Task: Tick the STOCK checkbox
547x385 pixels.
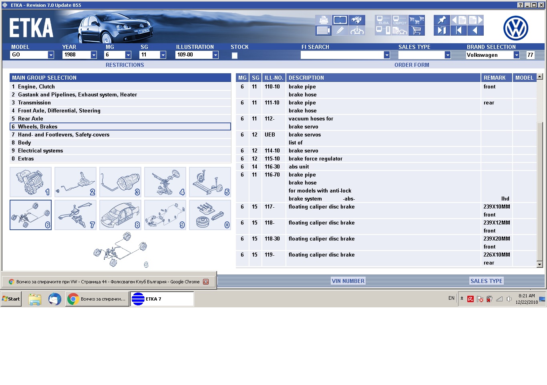Action: click(x=235, y=55)
